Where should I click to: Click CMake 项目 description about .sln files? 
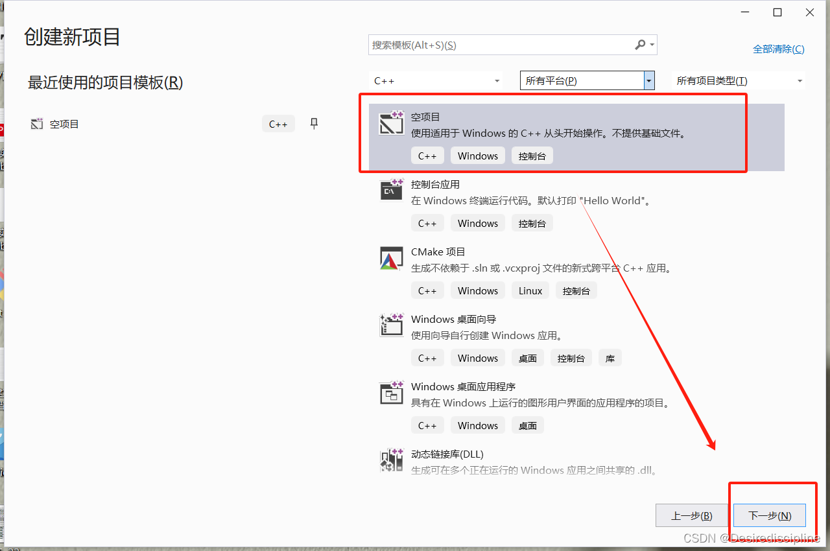click(x=543, y=268)
